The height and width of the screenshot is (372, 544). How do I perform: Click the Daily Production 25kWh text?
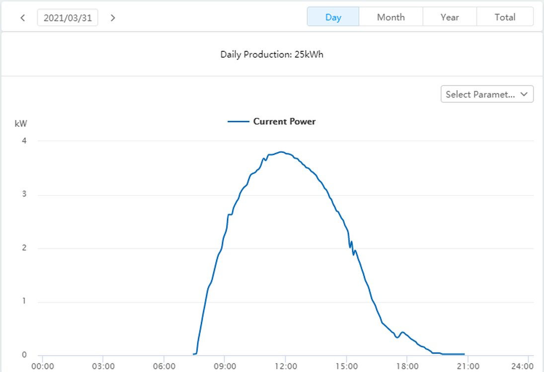272,54
